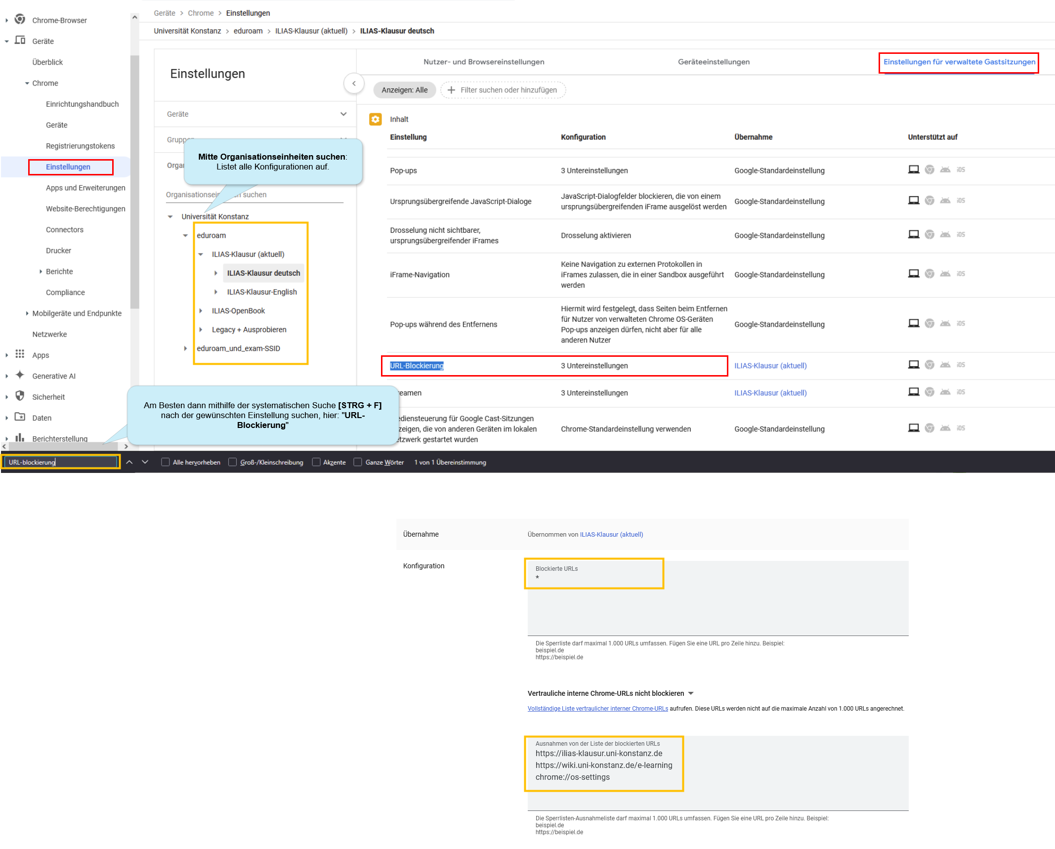The width and height of the screenshot is (1055, 849).
Task: Expand Mobilgeräte und Endpunkte
Action: (27, 313)
